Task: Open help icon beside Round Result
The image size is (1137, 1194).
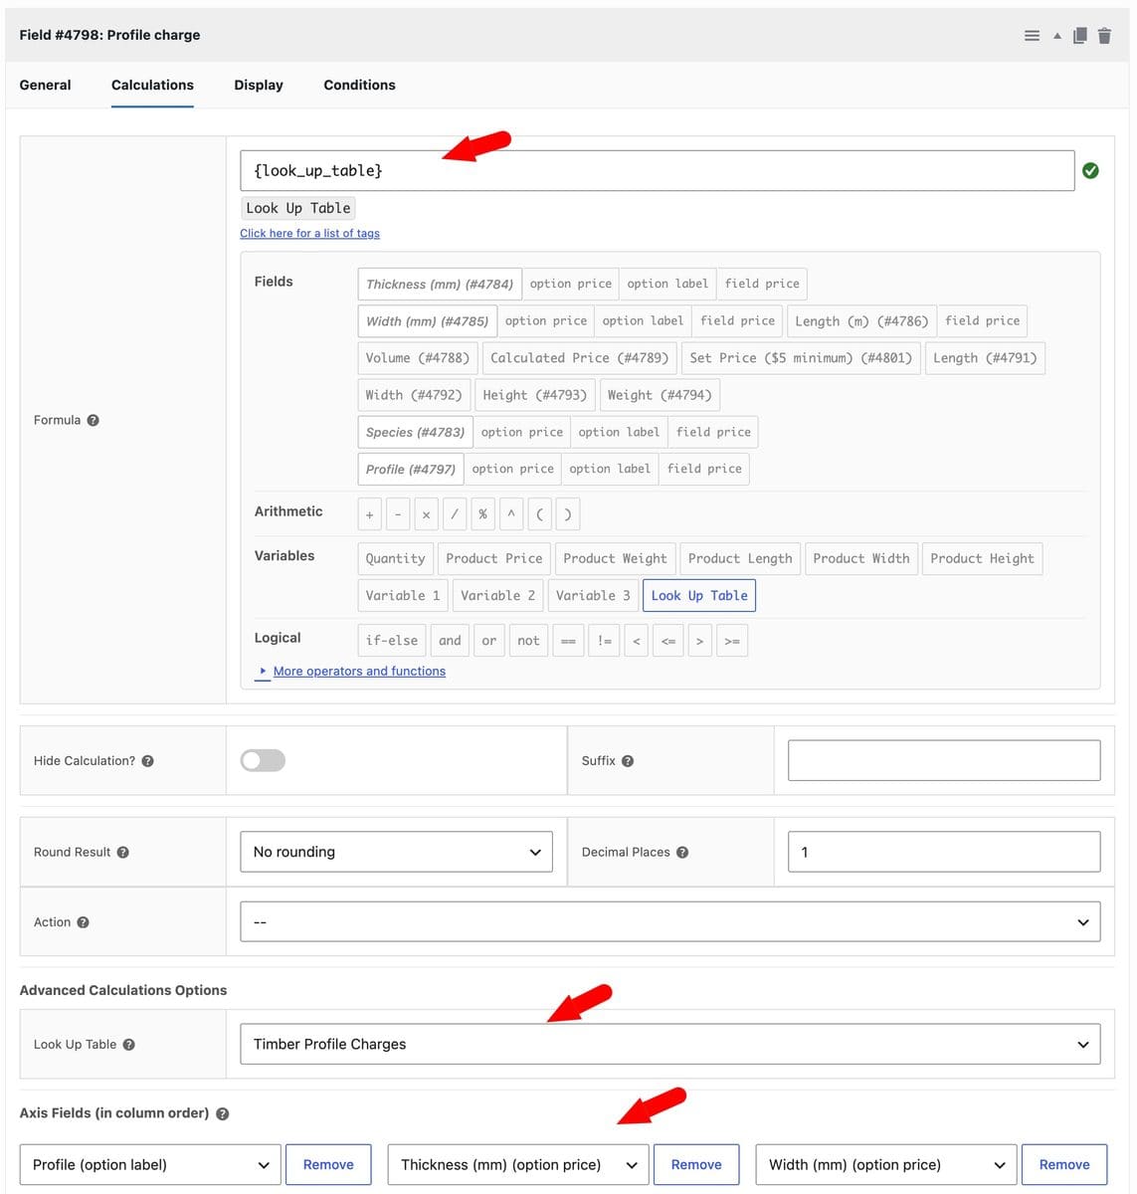Action: (123, 853)
